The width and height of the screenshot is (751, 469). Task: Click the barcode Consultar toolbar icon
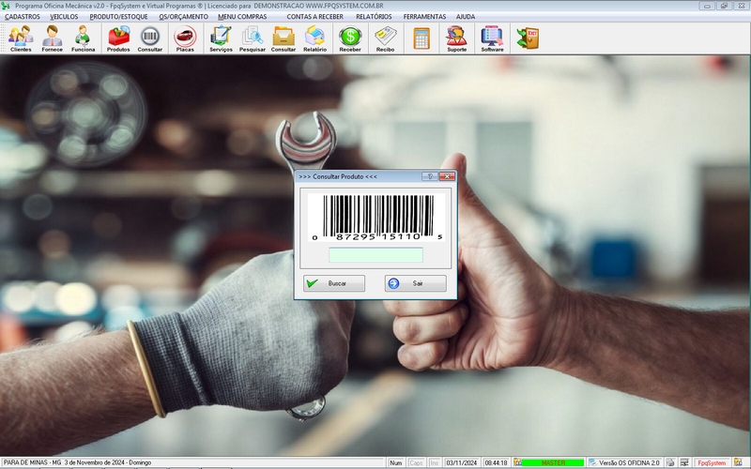coord(150,38)
